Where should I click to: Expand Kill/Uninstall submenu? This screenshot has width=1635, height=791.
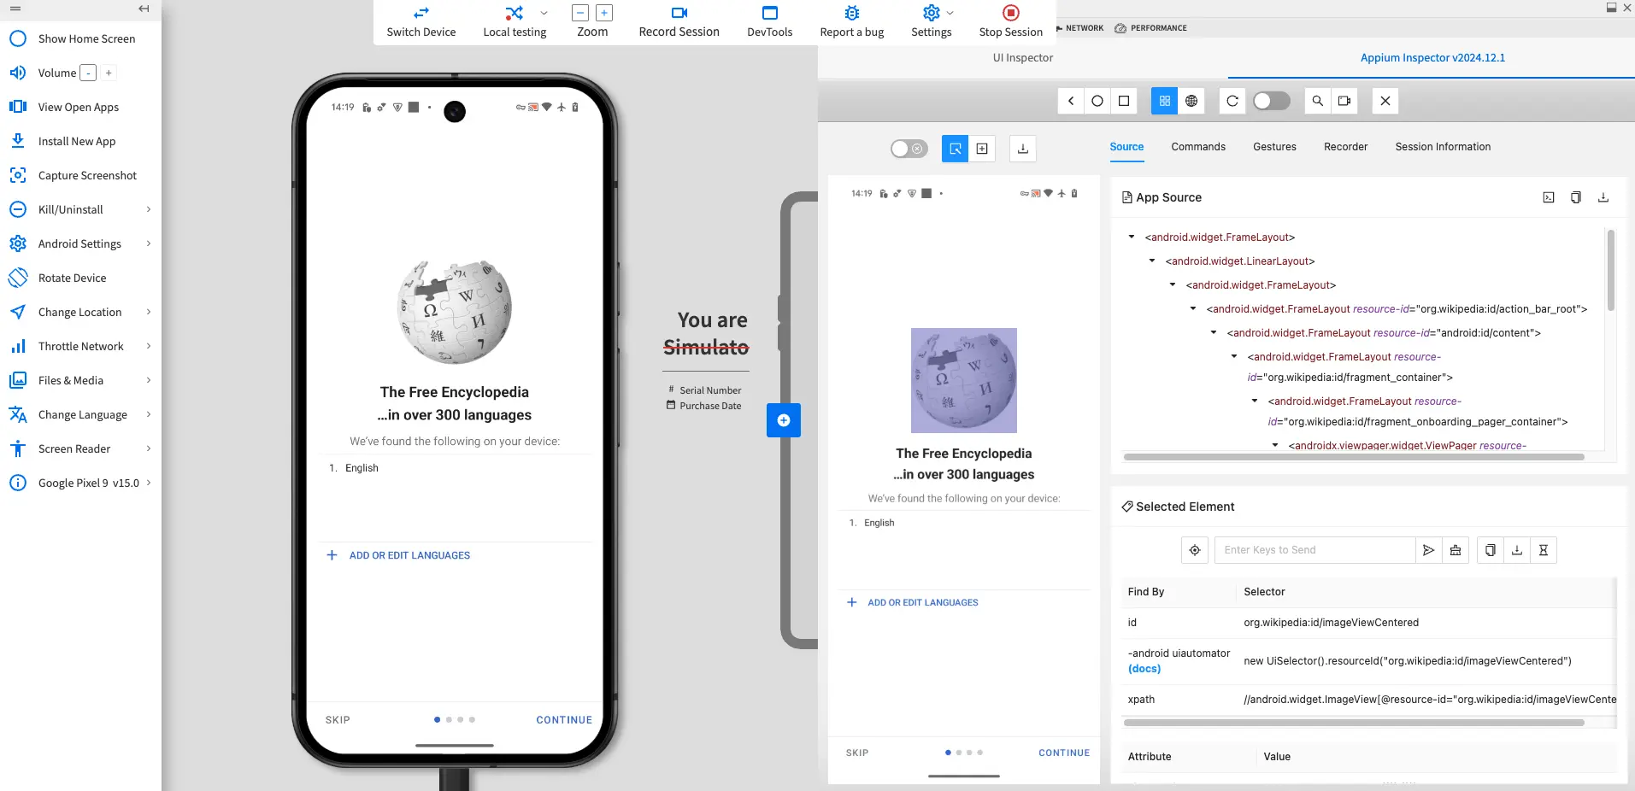149,209
